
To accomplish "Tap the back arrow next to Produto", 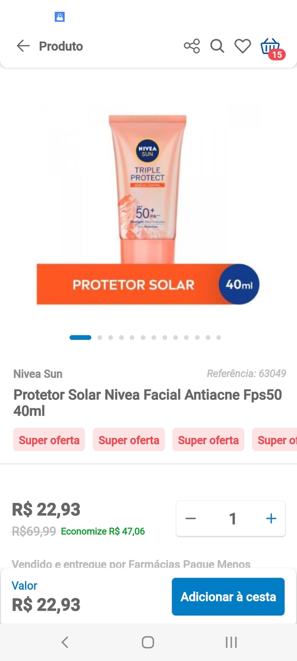I will pyautogui.click(x=23, y=46).
